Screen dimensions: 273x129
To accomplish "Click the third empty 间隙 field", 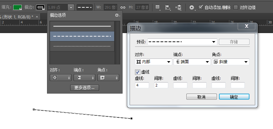I will 238,85.
